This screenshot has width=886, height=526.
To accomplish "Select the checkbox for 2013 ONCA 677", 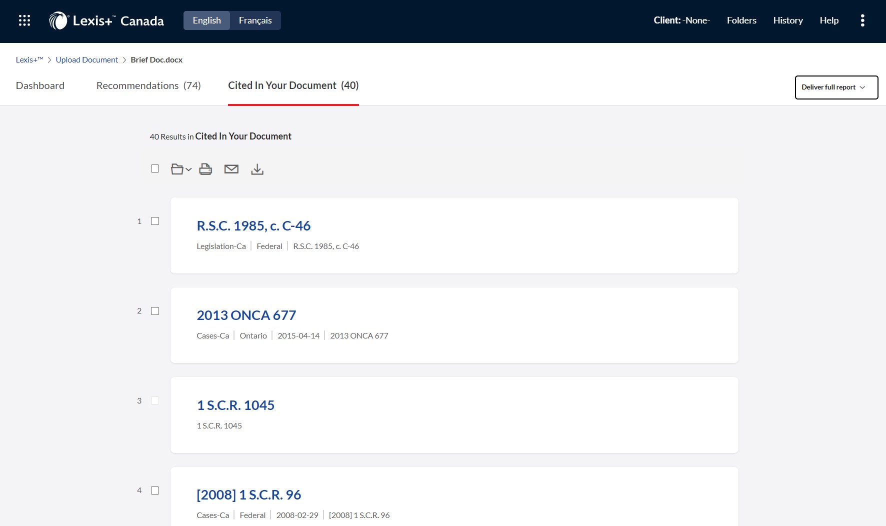I will 155,311.
